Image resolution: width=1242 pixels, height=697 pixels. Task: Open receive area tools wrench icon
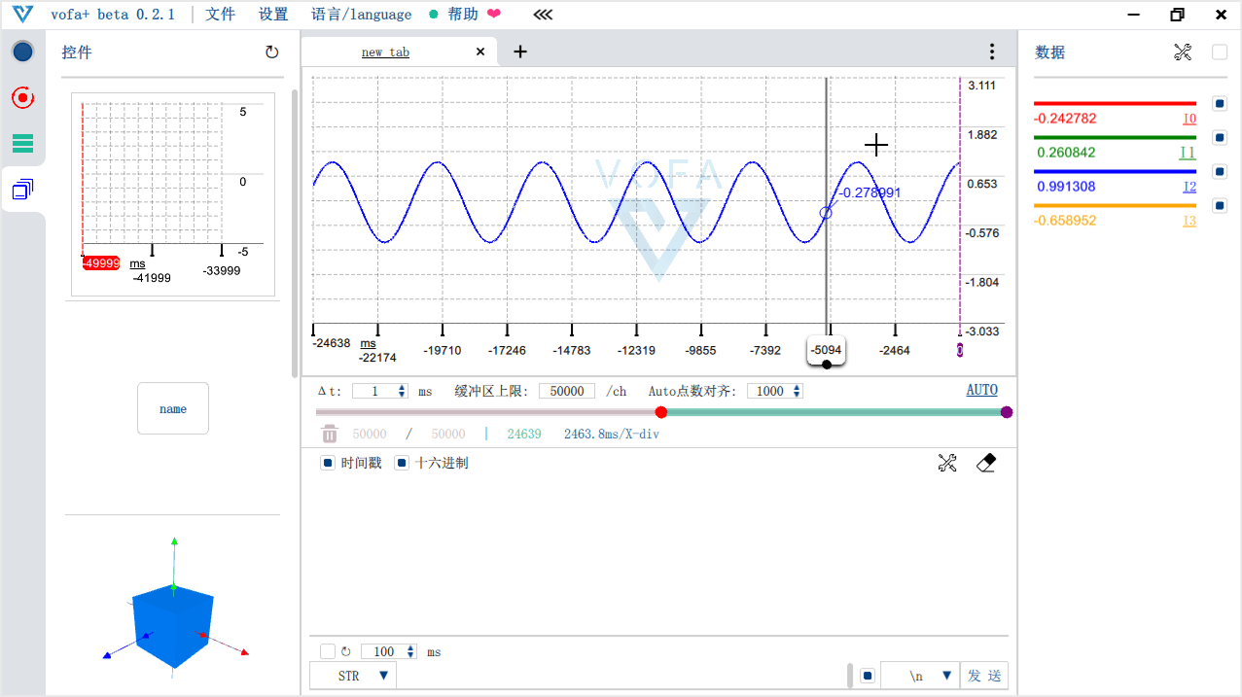(x=947, y=464)
